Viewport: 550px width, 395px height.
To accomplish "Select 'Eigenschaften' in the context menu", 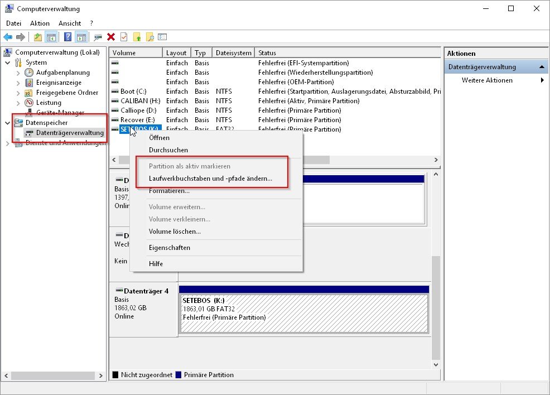I will [x=169, y=247].
